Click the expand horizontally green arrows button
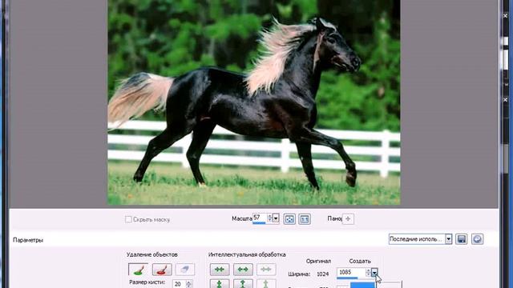513x288 pixels. 243,270
